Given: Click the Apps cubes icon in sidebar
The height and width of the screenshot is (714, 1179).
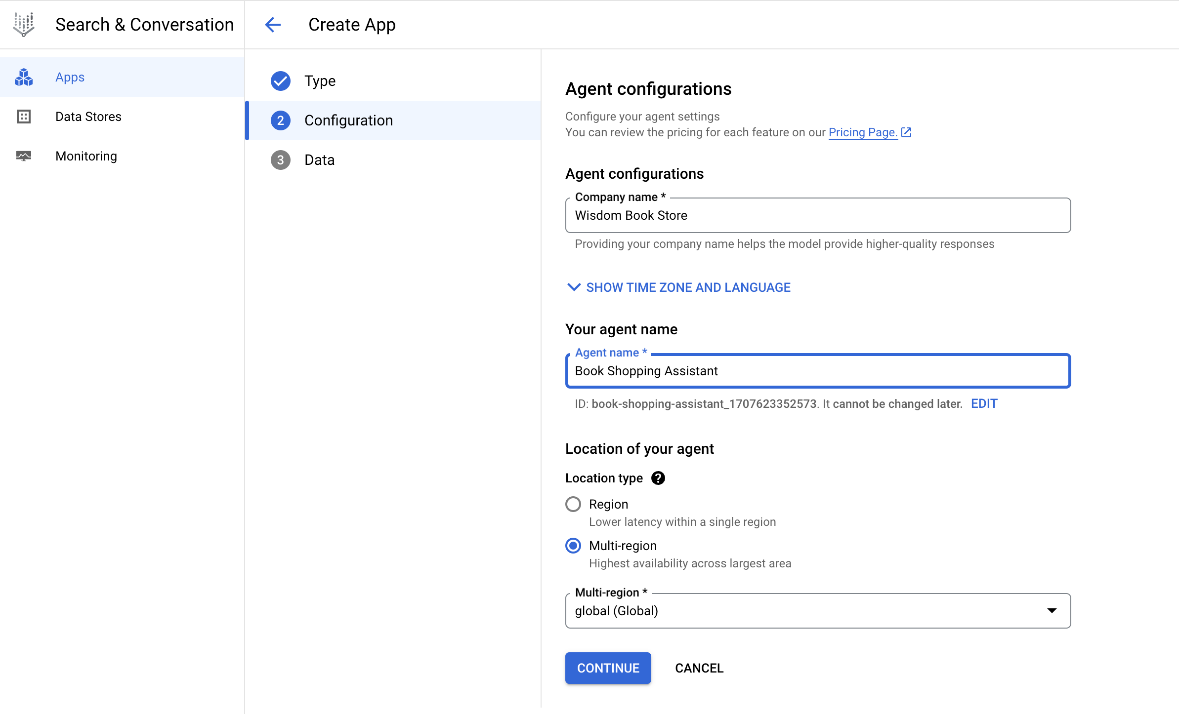Looking at the screenshot, I should [x=23, y=78].
